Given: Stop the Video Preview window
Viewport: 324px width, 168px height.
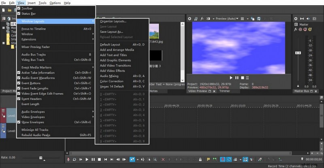Looking at the screenshot, I should pos(243,78).
